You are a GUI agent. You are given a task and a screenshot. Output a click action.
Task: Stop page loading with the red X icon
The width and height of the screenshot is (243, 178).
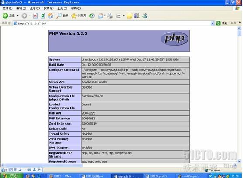(35, 16)
